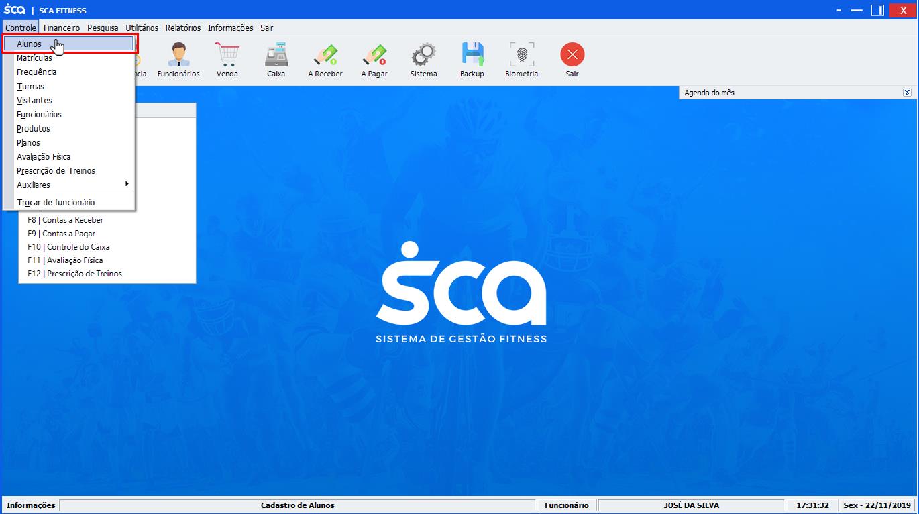This screenshot has height=514, width=919.
Task: Open the Financeiro menu
Action: [62, 28]
